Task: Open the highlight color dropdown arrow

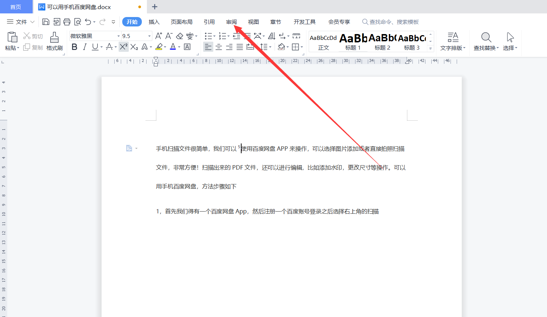Action: coord(165,47)
